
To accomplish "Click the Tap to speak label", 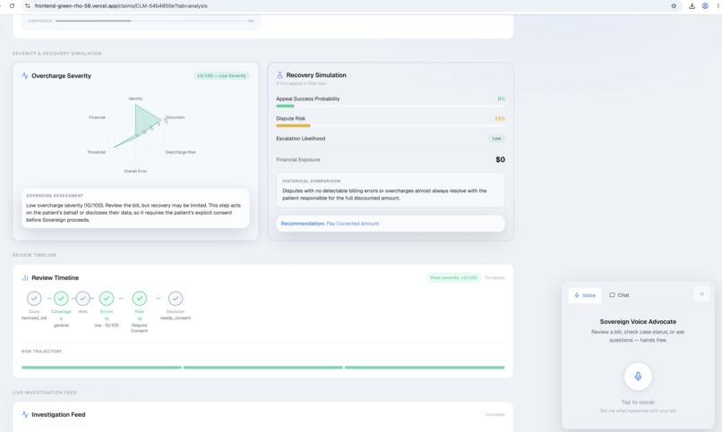I will (638, 402).
